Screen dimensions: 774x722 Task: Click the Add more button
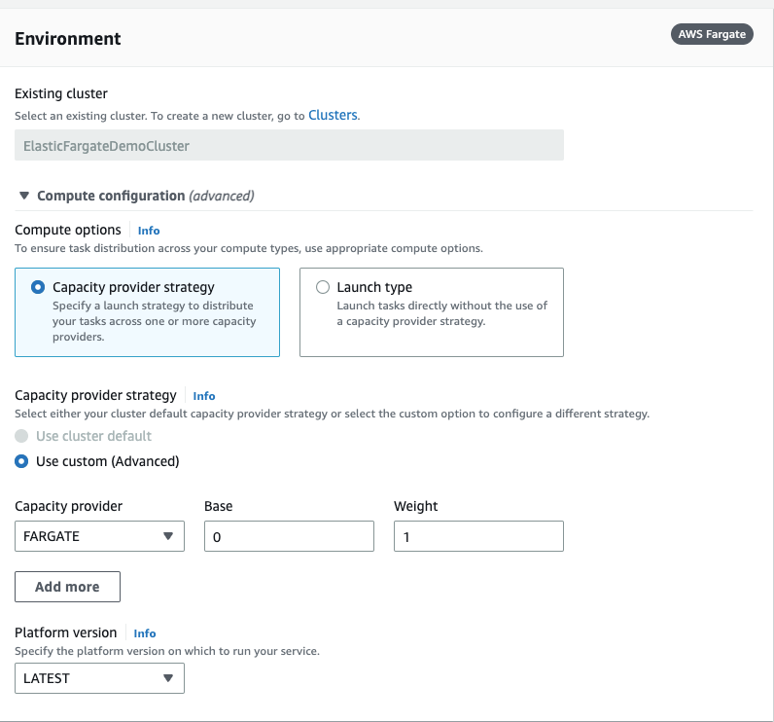tap(67, 587)
